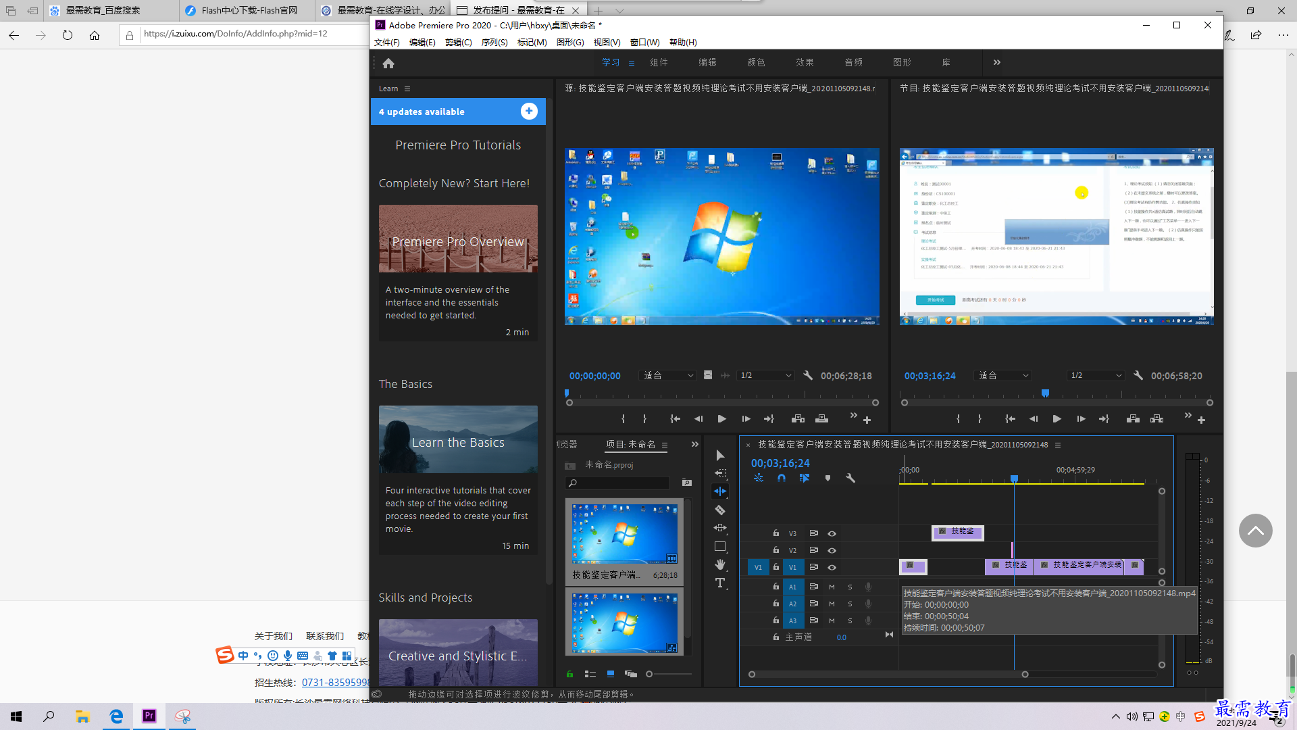Switch project panel to freeform view
This screenshot has height=730, width=1297.
pos(631,674)
